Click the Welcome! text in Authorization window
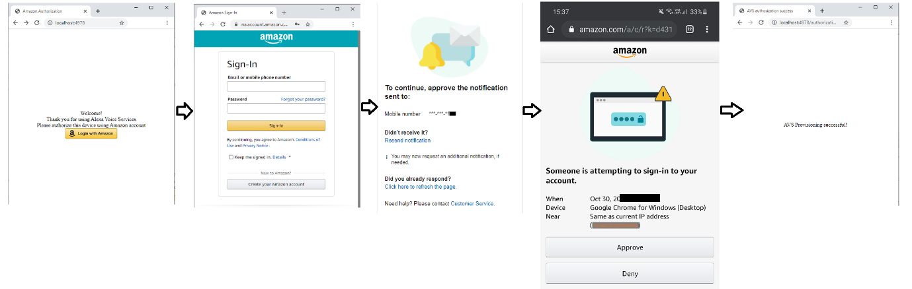This screenshot has height=289, width=912. pos(91,113)
